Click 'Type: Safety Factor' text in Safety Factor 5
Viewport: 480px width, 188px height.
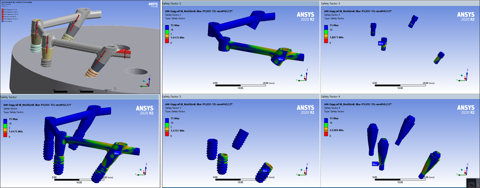175,112
